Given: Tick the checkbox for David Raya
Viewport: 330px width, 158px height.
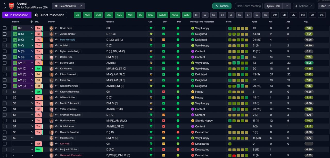Looking at the screenshot, I should click(5, 28).
